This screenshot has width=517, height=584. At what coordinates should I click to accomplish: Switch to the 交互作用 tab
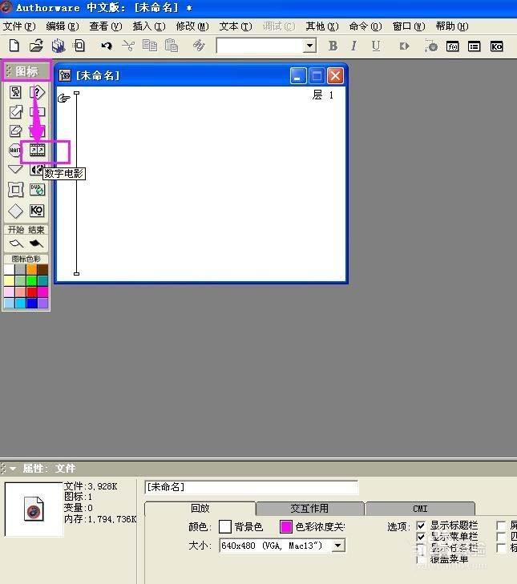[309, 509]
